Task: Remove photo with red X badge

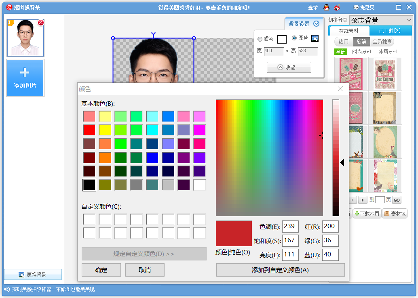Action: [41, 23]
